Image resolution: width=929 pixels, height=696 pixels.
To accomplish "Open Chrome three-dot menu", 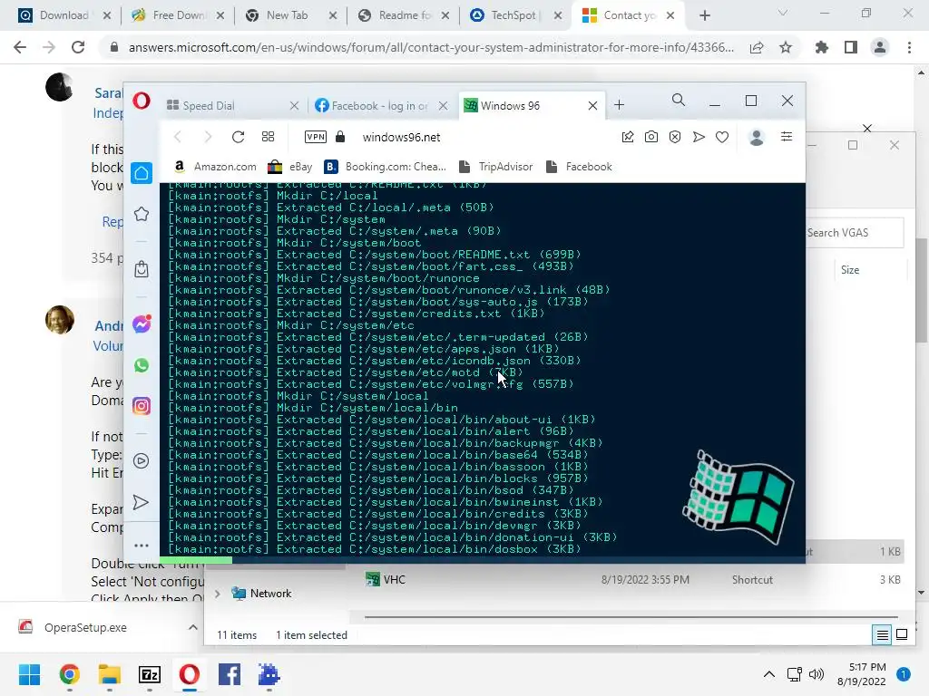I will click(x=909, y=47).
